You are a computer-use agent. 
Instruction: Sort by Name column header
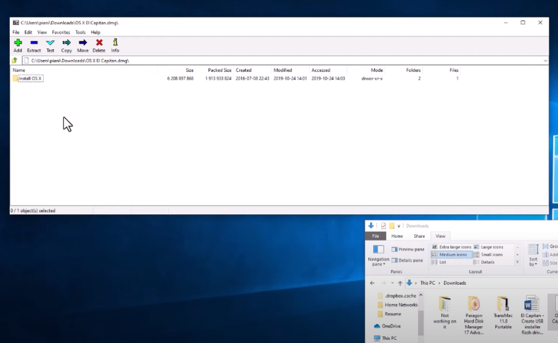(19, 70)
